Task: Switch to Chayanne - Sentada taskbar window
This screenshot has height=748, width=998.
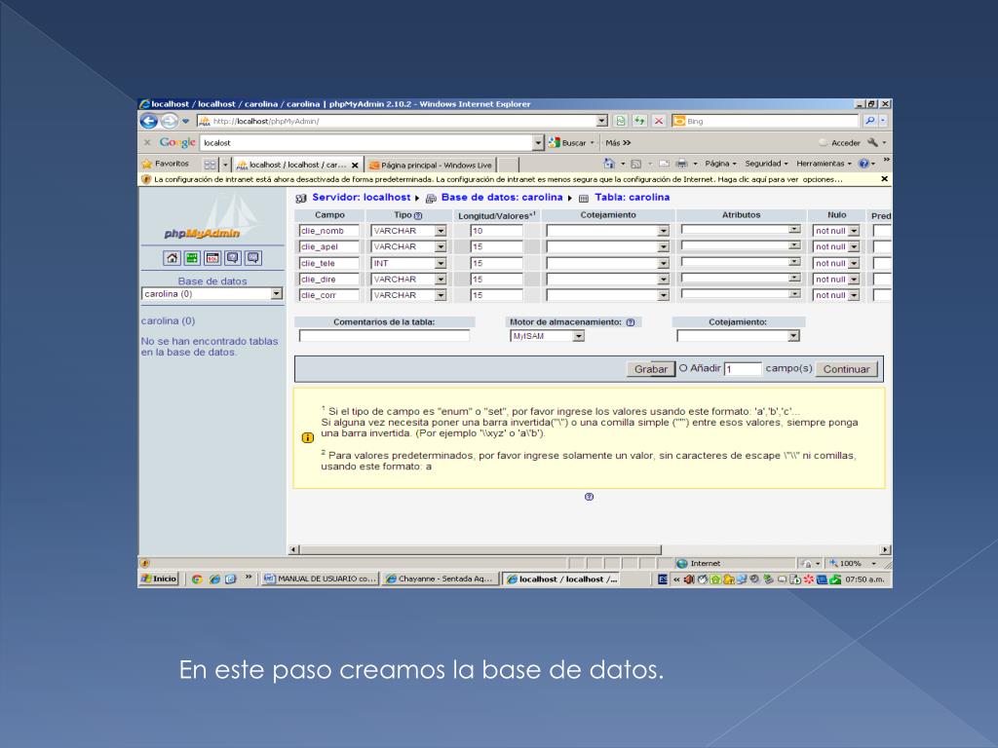Action: (440, 579)
